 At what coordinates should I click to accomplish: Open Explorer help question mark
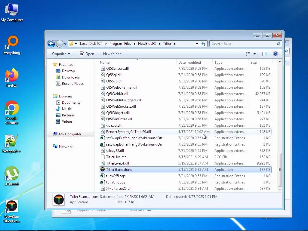pos(276,54)
